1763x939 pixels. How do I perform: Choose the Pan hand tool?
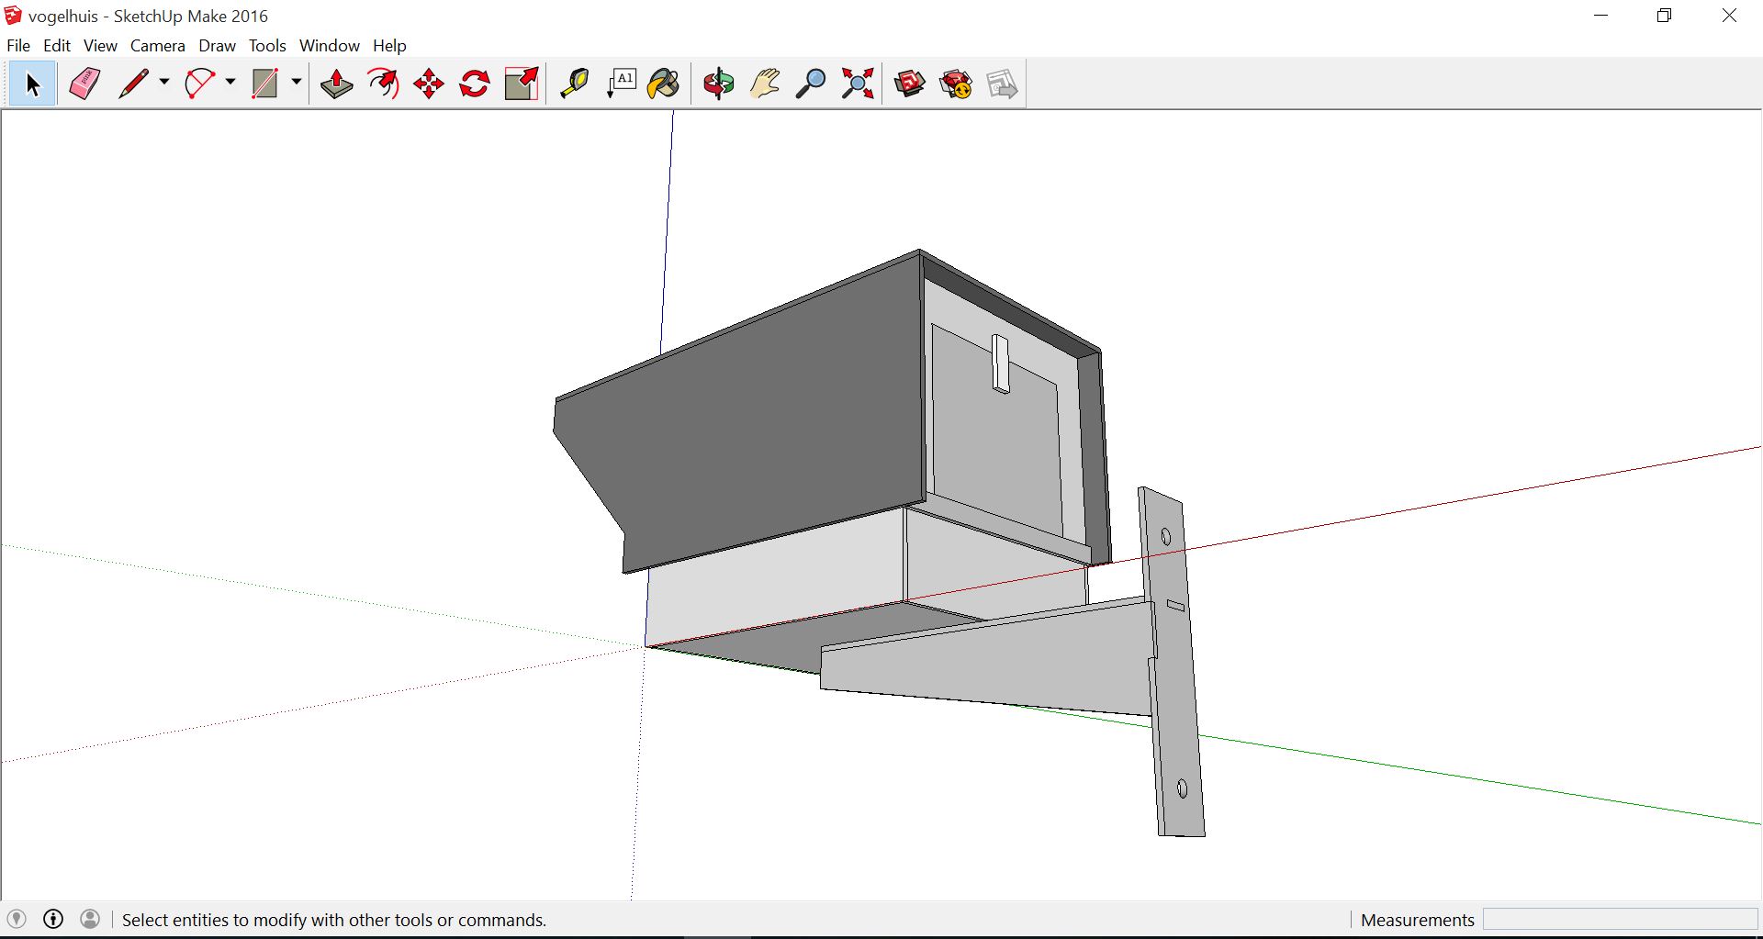[x=765, y=84]
